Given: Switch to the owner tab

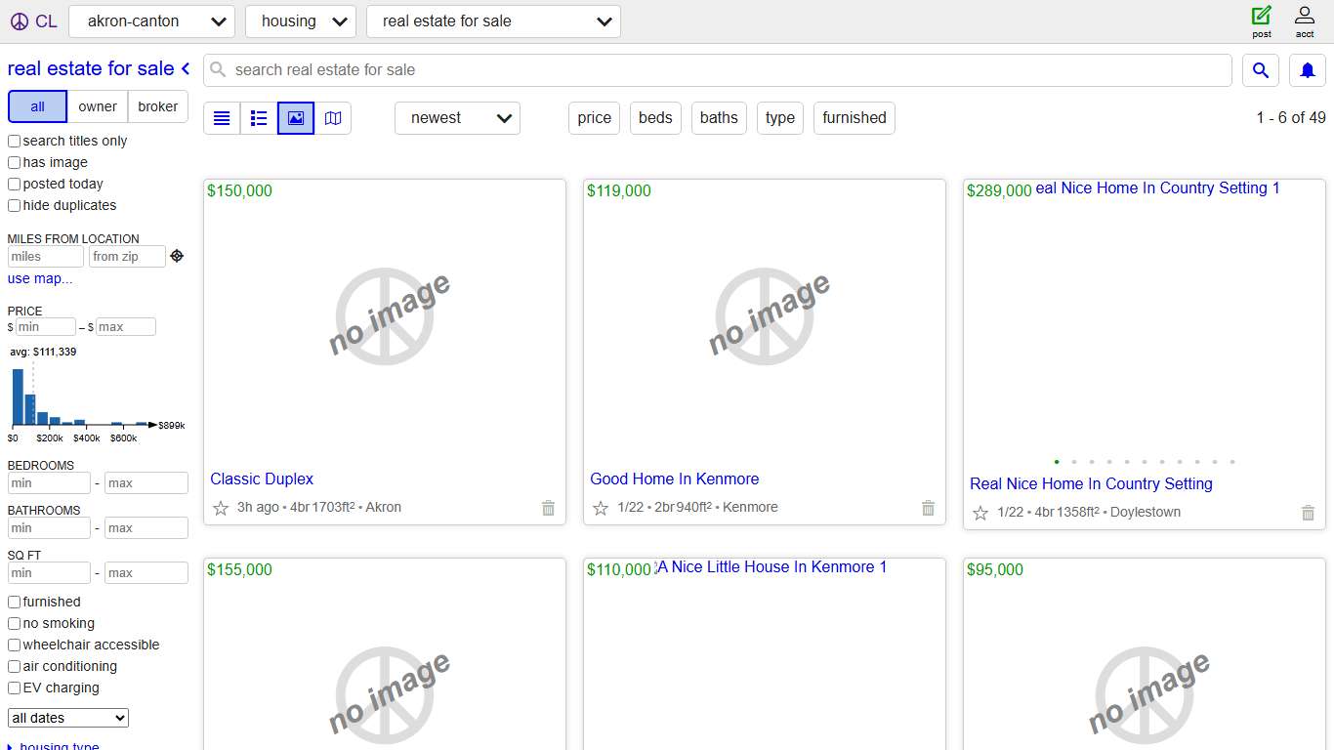Looking at the screenshot, I should click(97, 105).
